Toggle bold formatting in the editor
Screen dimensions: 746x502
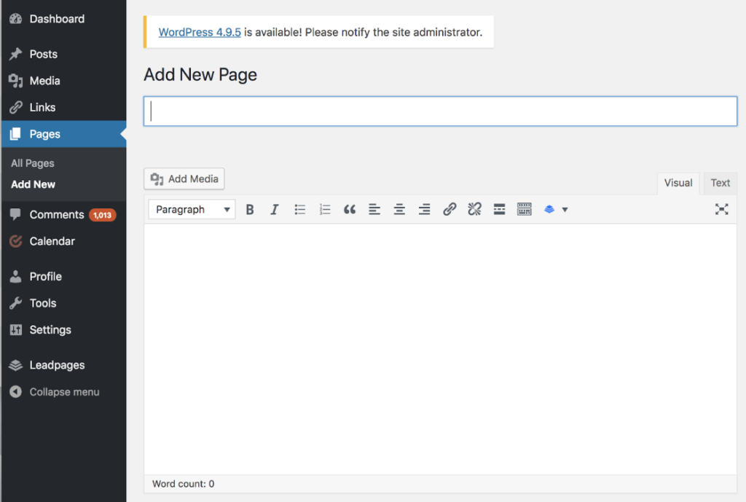tap(250, 209)
